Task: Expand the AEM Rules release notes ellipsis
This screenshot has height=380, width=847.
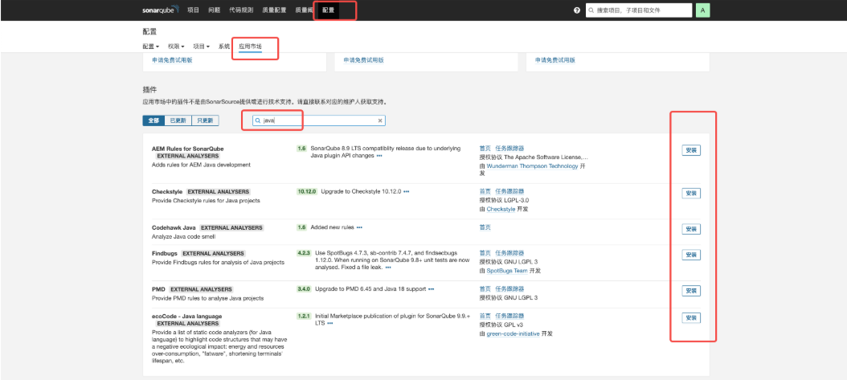Action: [379, 156]
